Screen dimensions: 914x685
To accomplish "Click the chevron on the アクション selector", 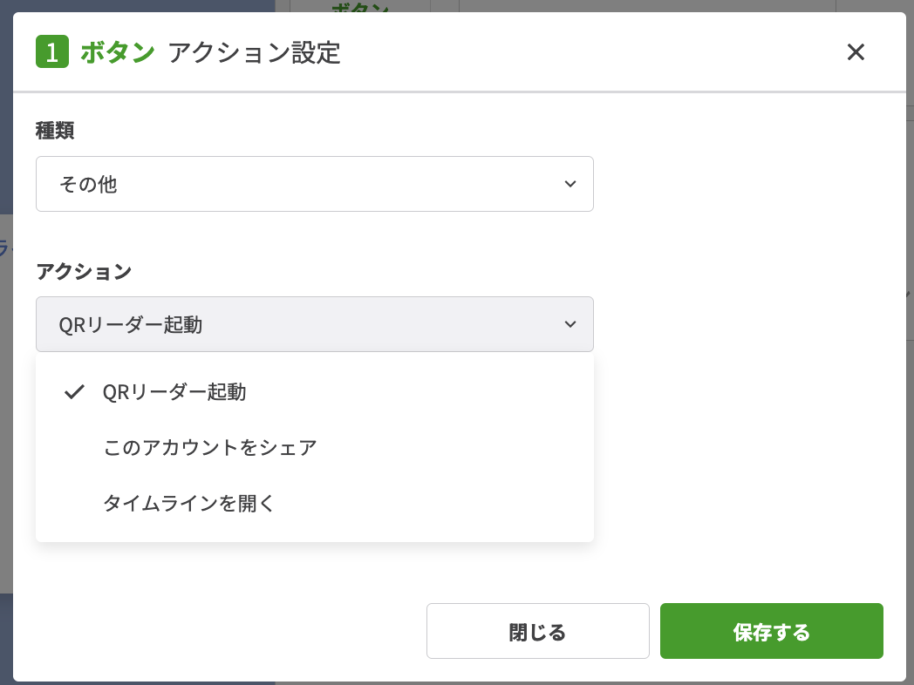I will point(570,324).
